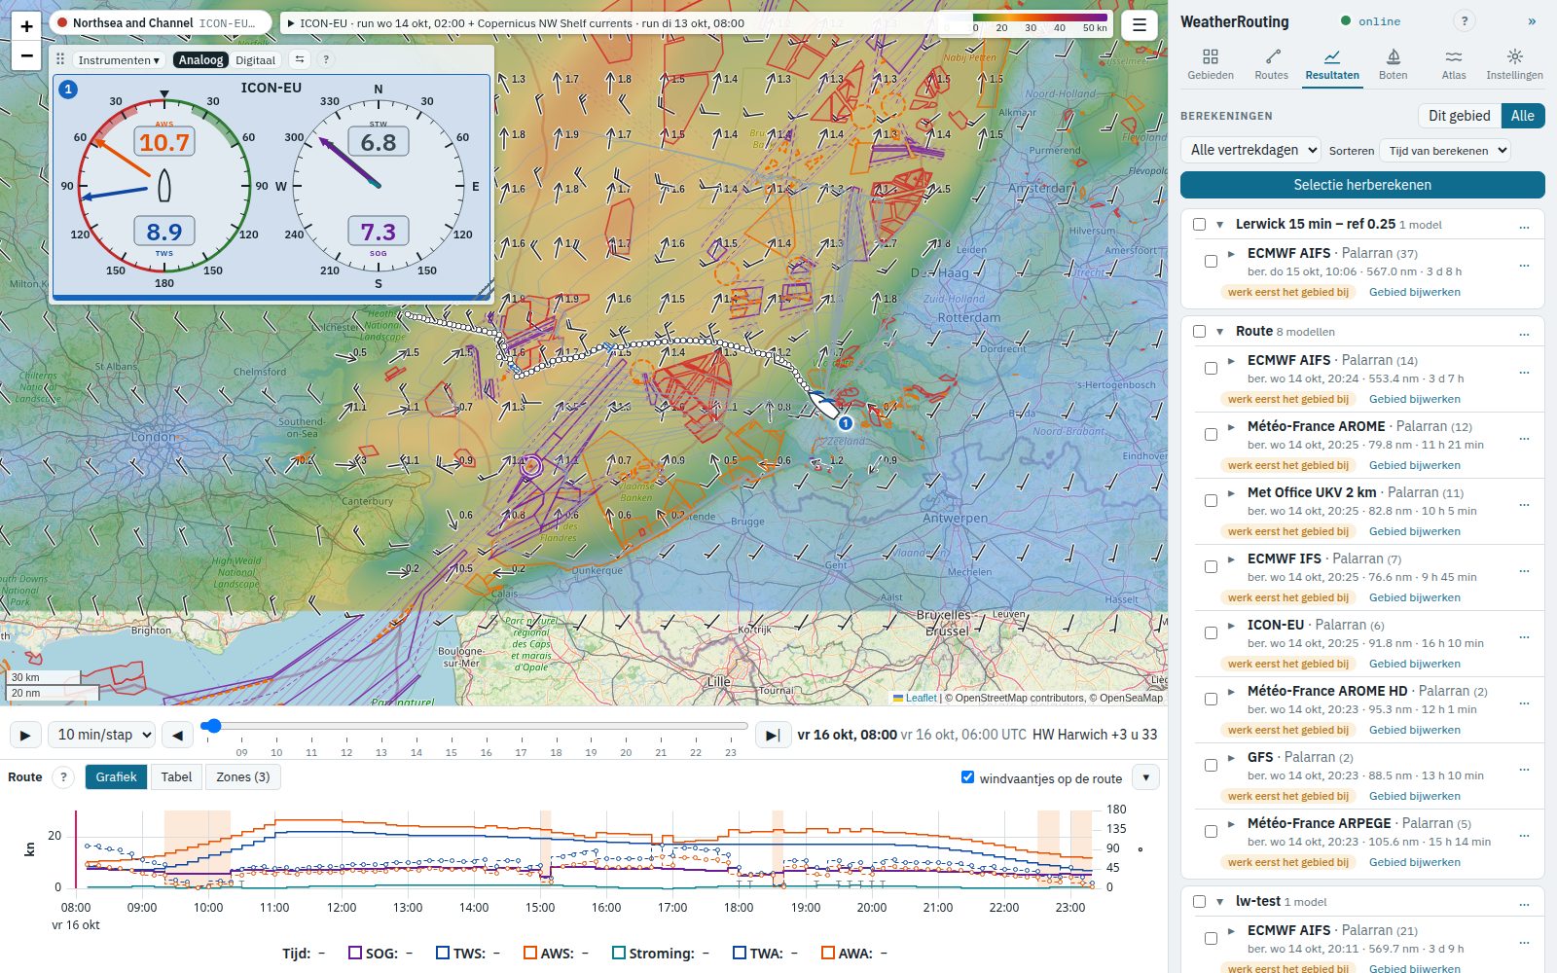Play the route animation
The image size is (1557, 973).
coord(25,735)
